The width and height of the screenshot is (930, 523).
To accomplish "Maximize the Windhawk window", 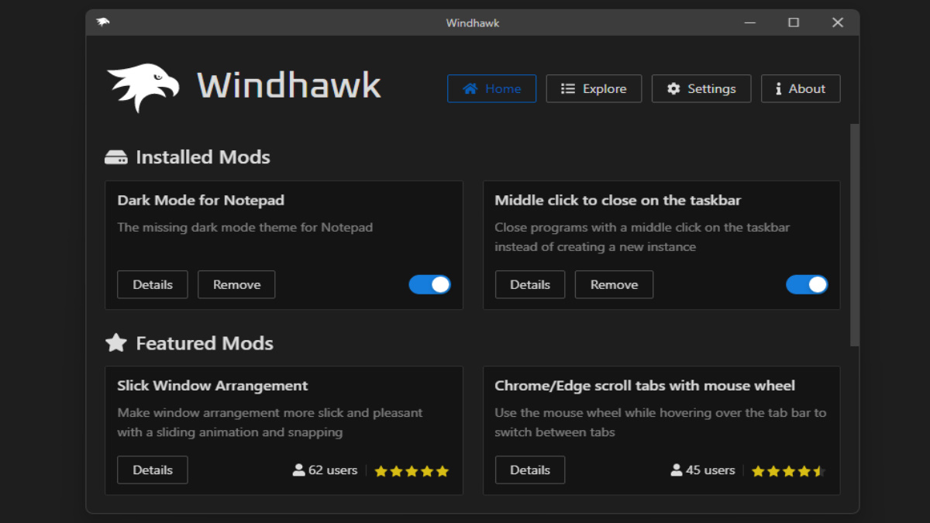I will click(794, 22).
